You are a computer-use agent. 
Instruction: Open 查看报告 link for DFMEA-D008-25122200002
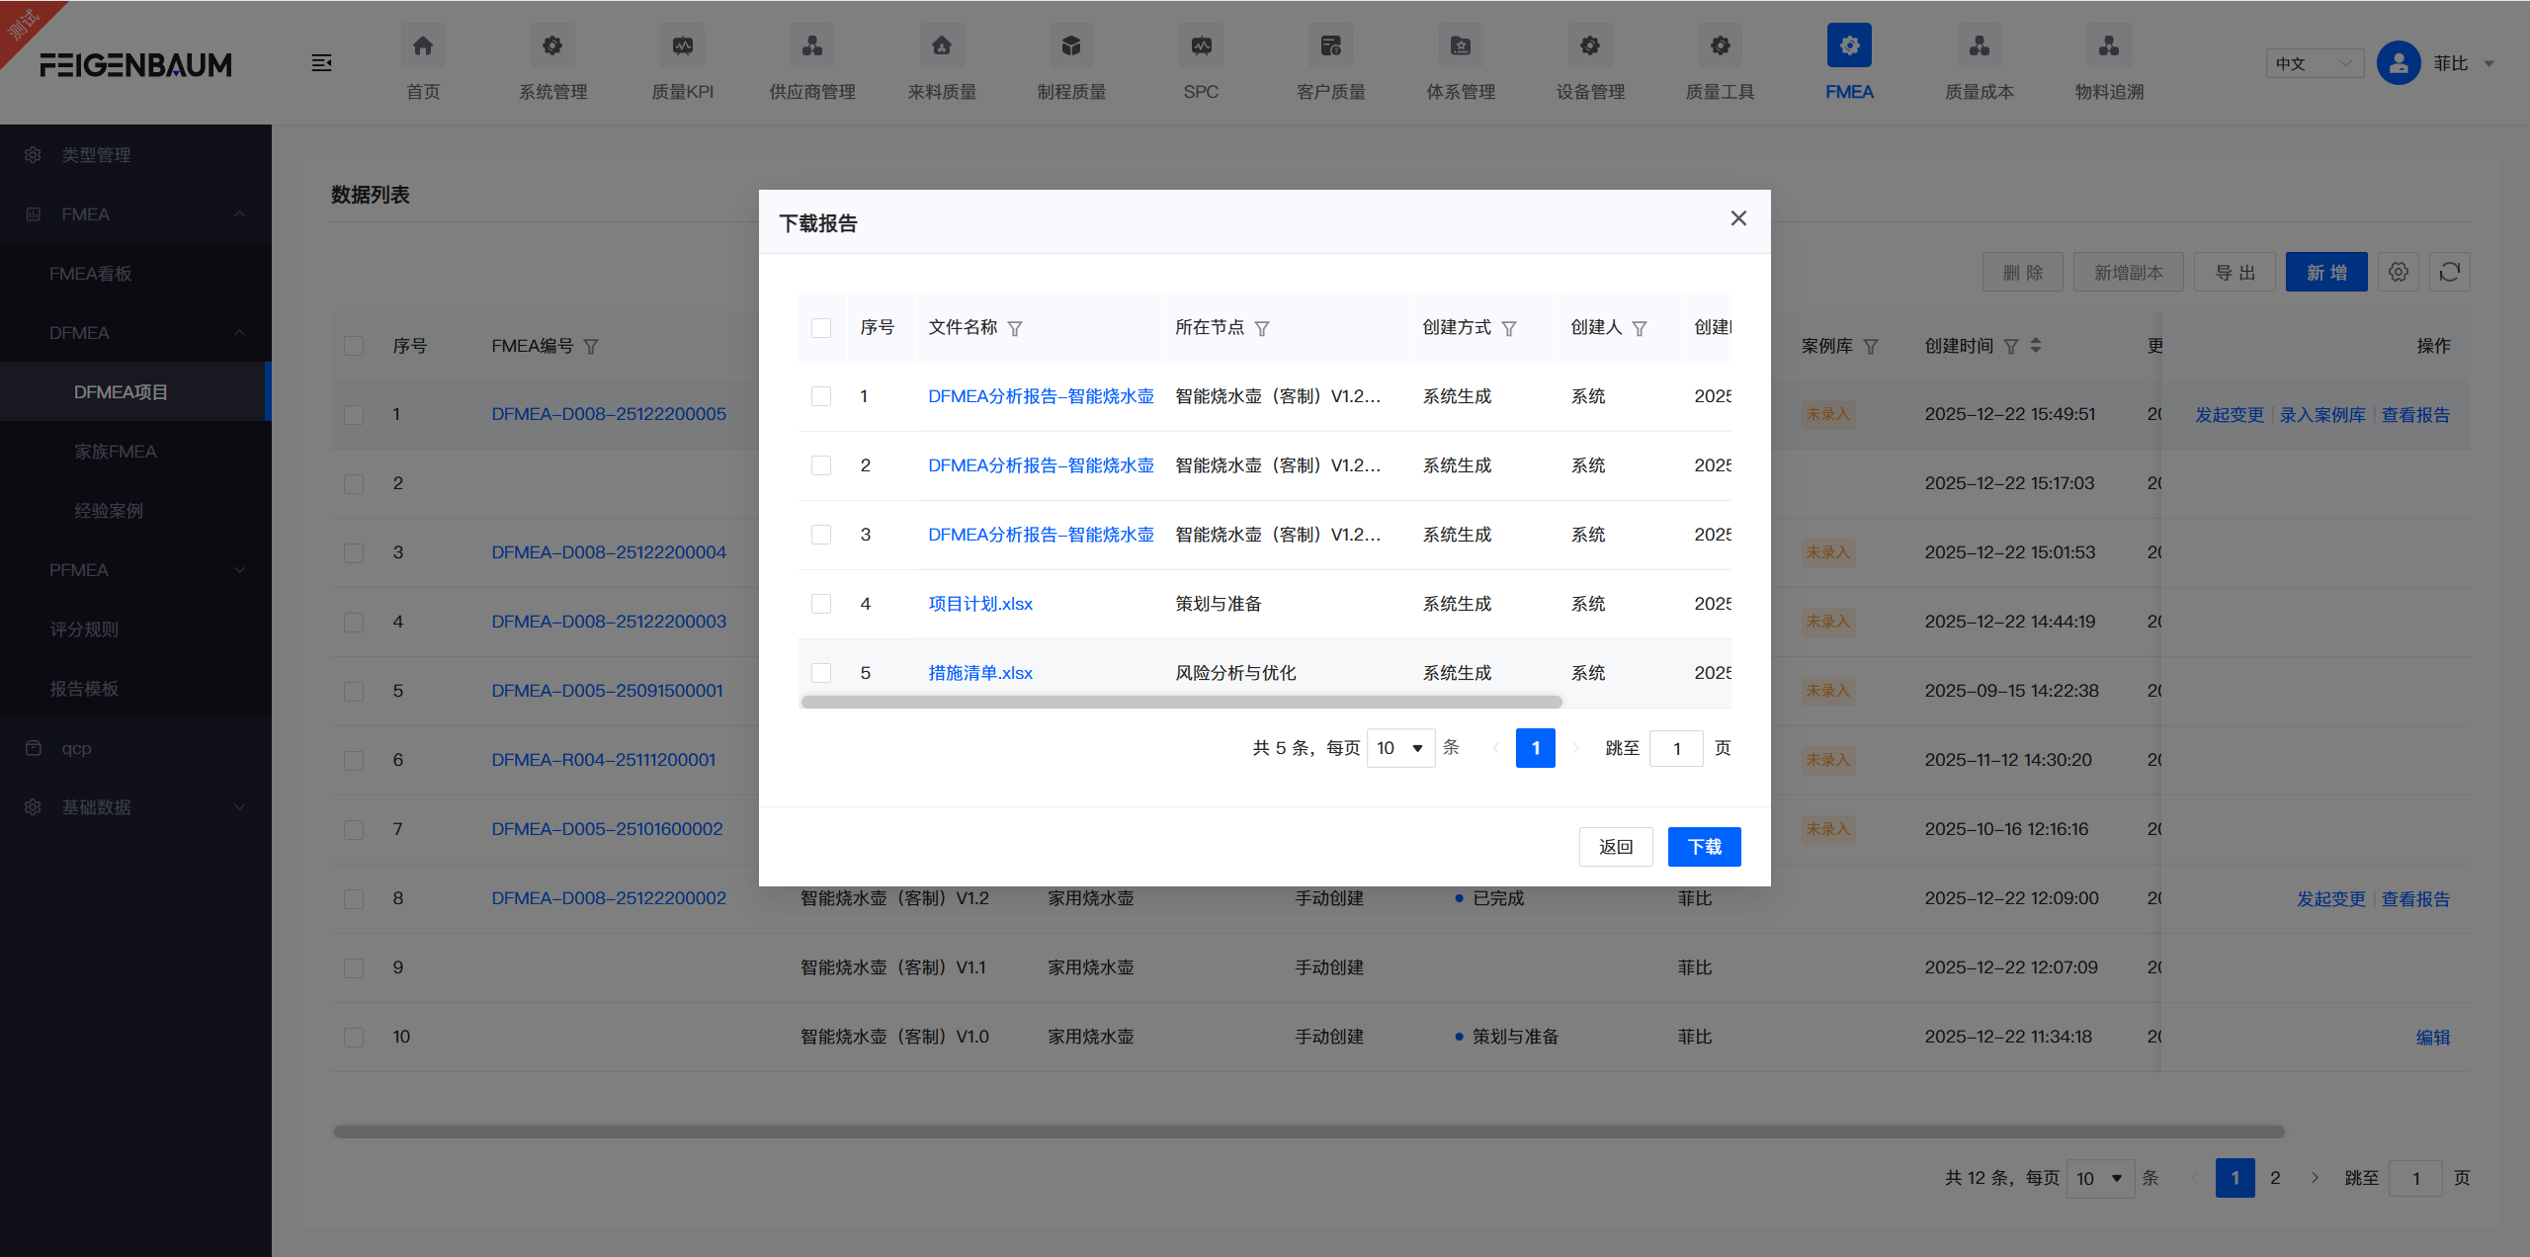pos(2413,898)
